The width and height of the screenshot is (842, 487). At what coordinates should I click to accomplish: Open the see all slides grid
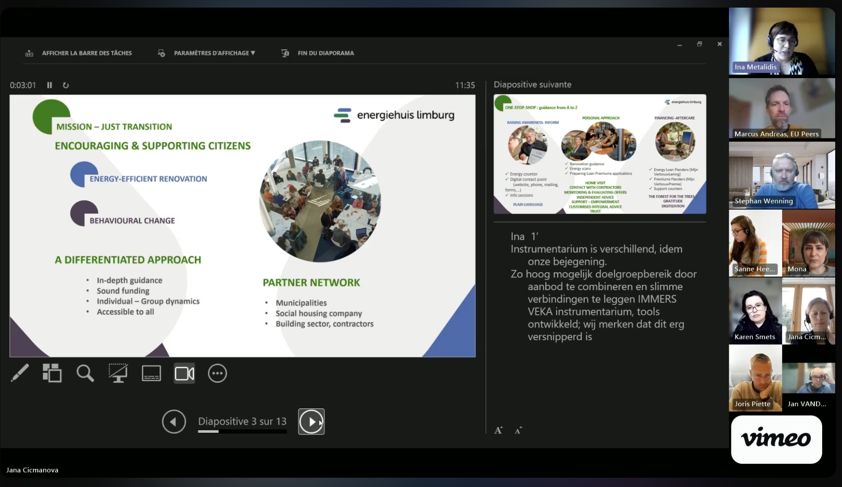[x=52, y=373]
